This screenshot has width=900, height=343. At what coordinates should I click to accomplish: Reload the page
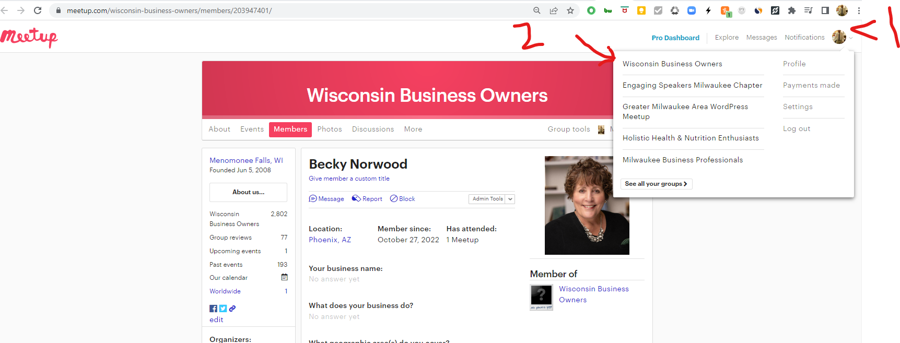pyautogui.click(x=38, y=10)
